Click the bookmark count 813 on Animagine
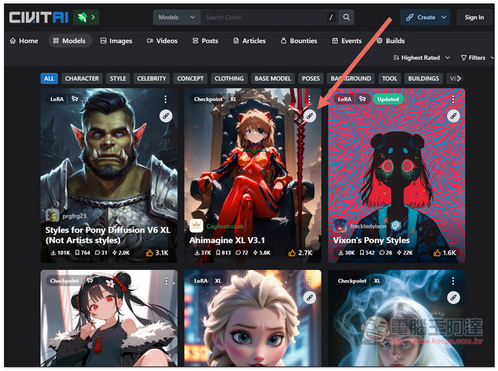The height and width of the screenshot is (371, 498). pos(223,253)
